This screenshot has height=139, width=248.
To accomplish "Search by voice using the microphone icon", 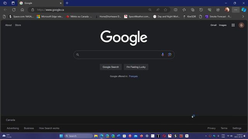I will (x=163, y=55).
